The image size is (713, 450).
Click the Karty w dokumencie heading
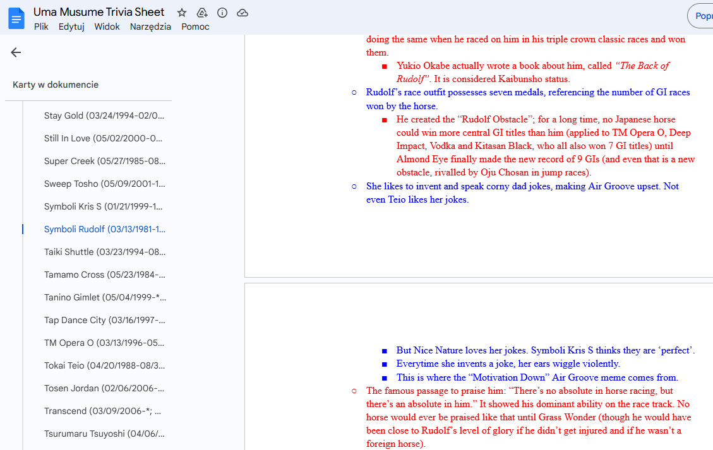click(x=56, y=85)
